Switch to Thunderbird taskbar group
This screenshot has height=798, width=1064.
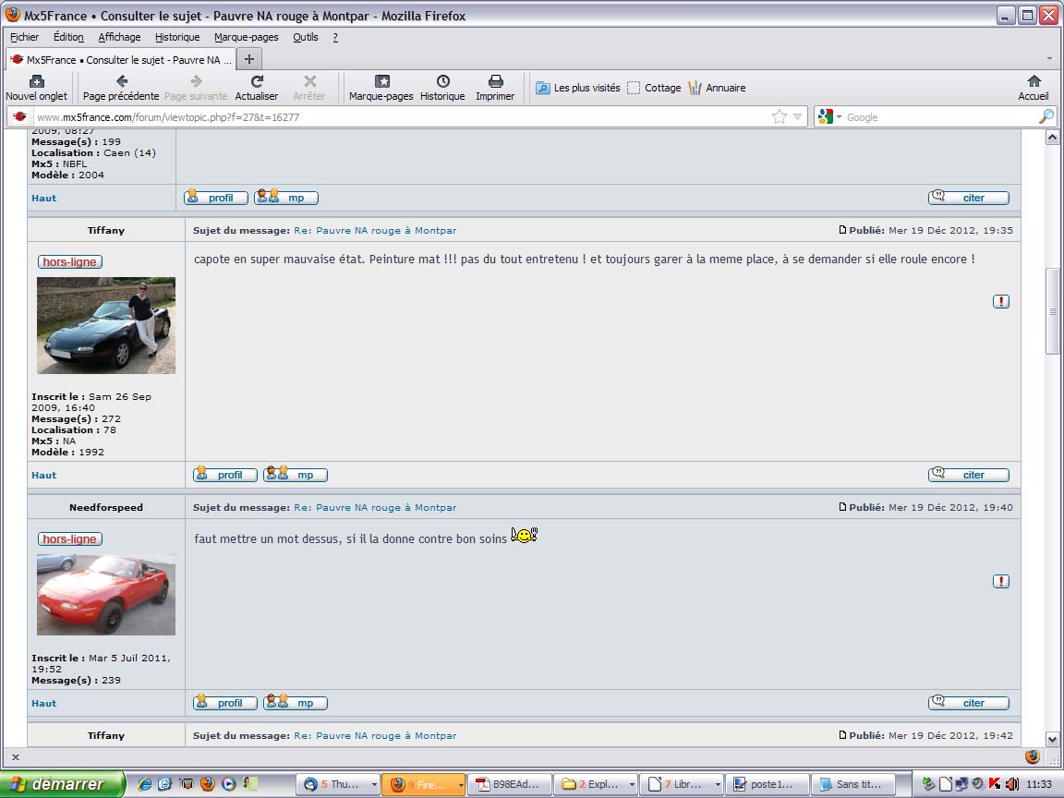[x=337, y=784]
